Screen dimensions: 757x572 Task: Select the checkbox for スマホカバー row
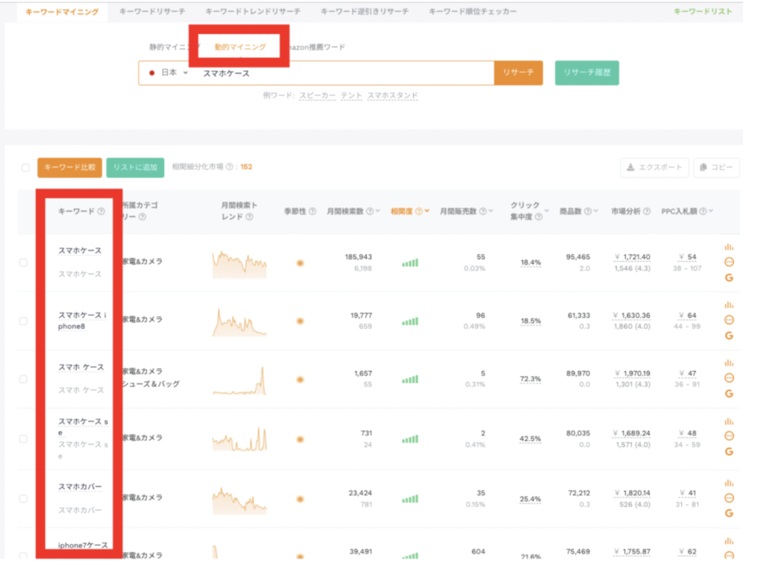click(24, 498)
